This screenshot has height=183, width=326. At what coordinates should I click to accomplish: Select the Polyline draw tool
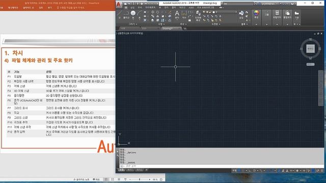click(x=126, y=14)
